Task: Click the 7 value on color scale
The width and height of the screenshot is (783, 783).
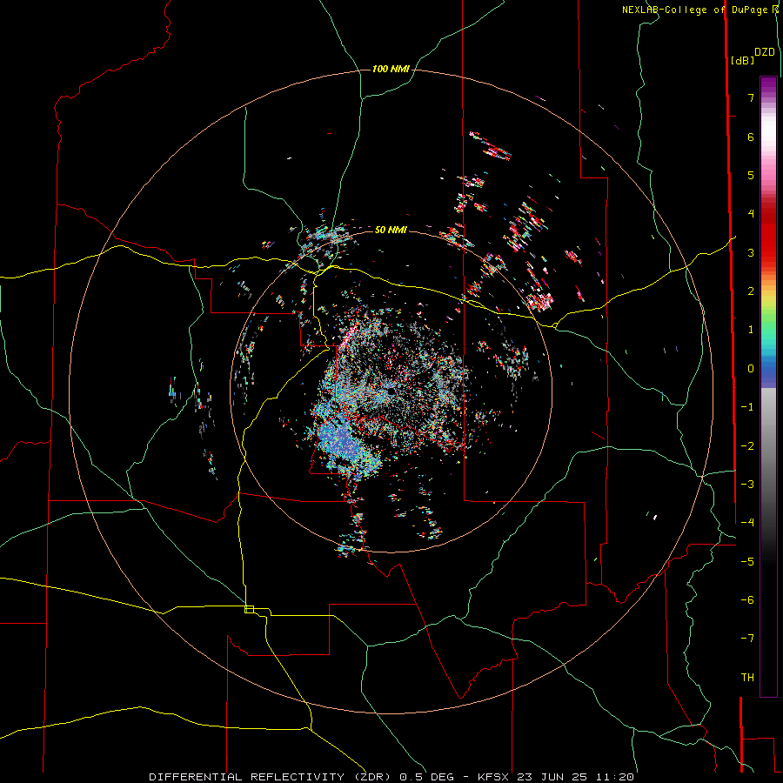Action: coord(751,97)
